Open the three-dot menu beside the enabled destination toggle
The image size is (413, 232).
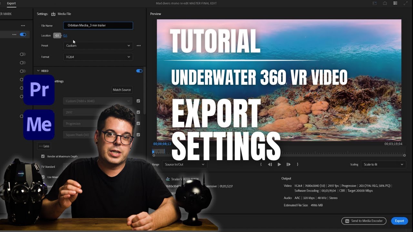14,34
